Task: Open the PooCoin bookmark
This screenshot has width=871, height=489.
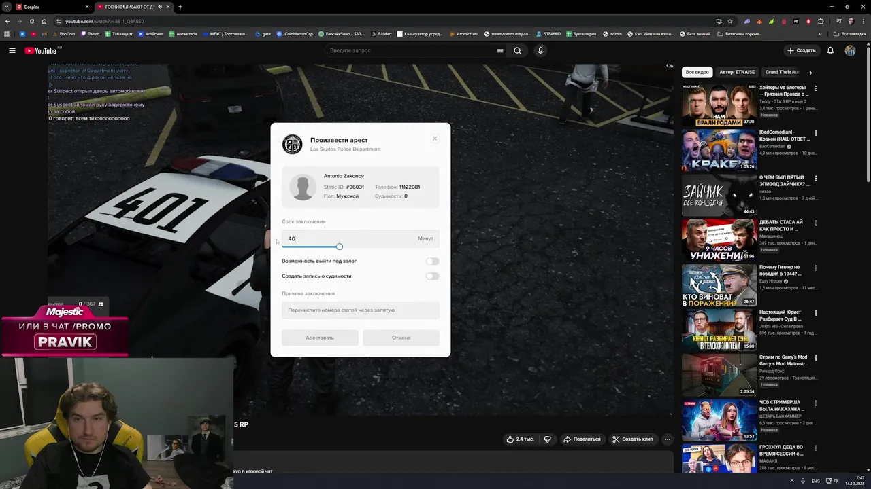Action: [x=64, y=33]
